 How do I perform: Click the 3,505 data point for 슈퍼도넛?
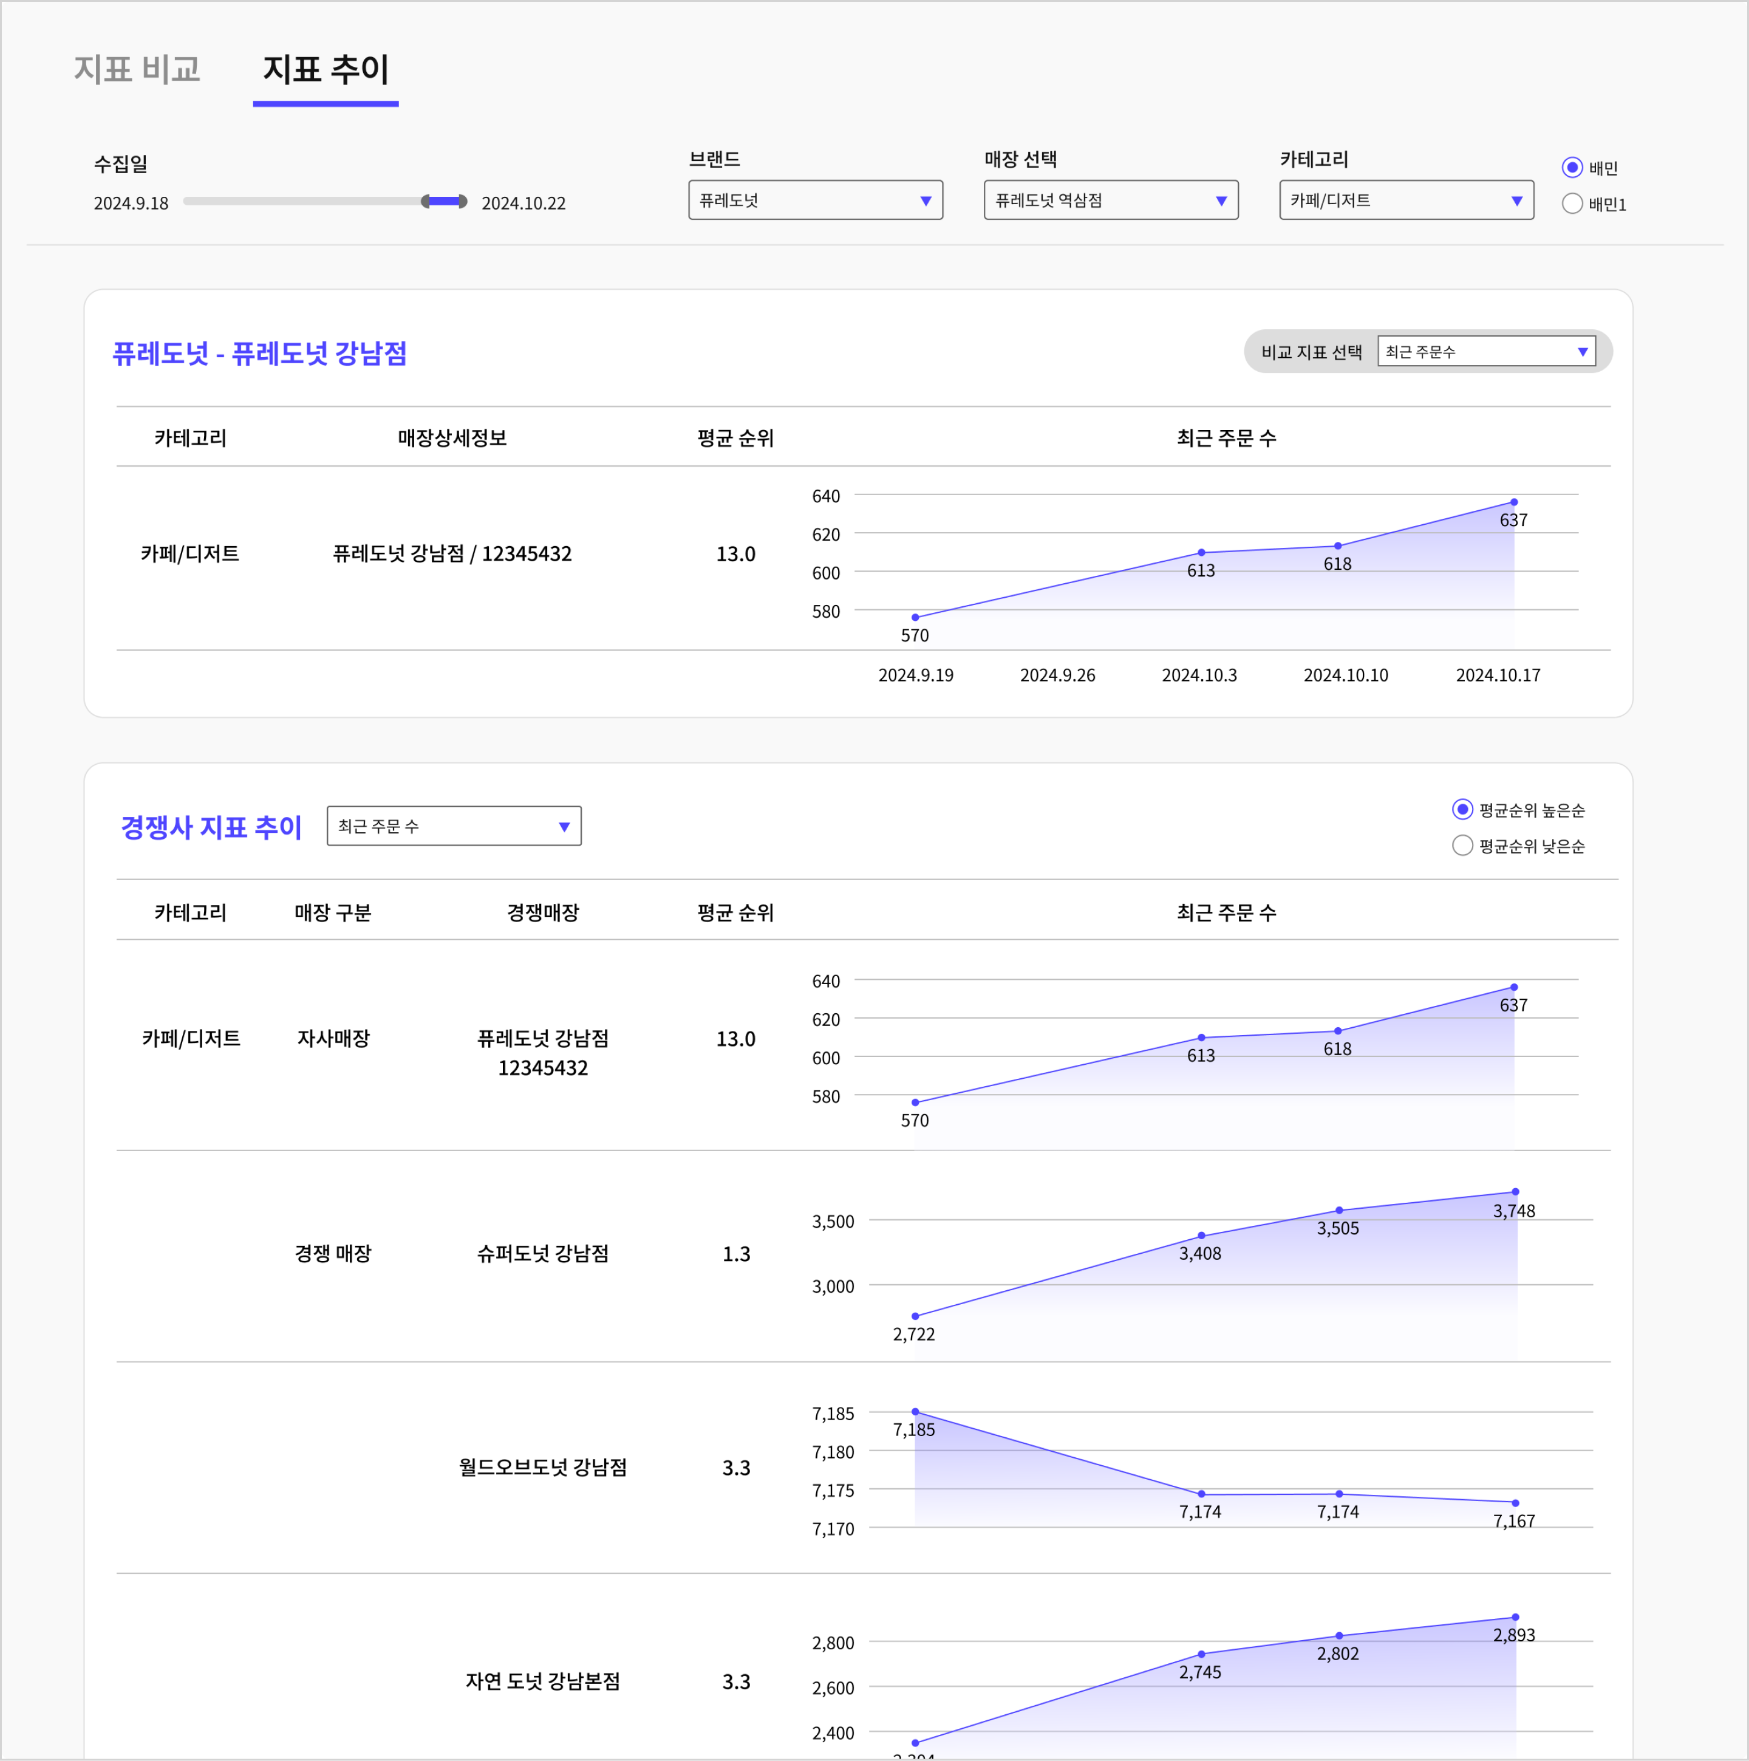coord(1338,1211)
